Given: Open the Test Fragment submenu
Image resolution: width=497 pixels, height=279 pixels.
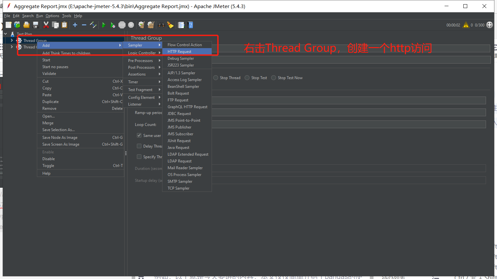Looking at the screenshot, I should coord(142,90).
